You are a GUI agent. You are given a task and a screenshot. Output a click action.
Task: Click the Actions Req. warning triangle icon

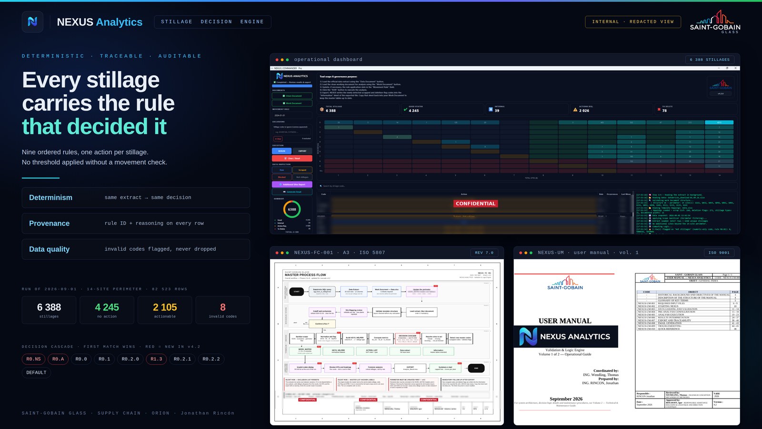575,109
